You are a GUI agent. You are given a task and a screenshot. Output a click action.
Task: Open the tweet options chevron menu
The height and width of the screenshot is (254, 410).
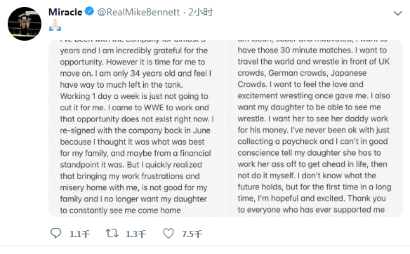[x=397, y=13]
